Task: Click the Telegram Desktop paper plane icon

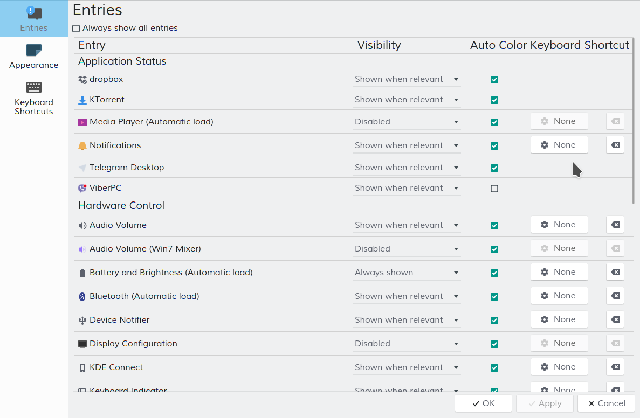Action: [x=82, y=168]
